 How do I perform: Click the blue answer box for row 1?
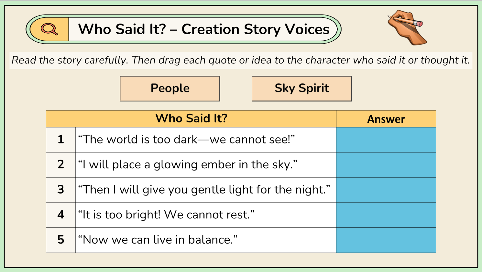[x=386, y=140]
